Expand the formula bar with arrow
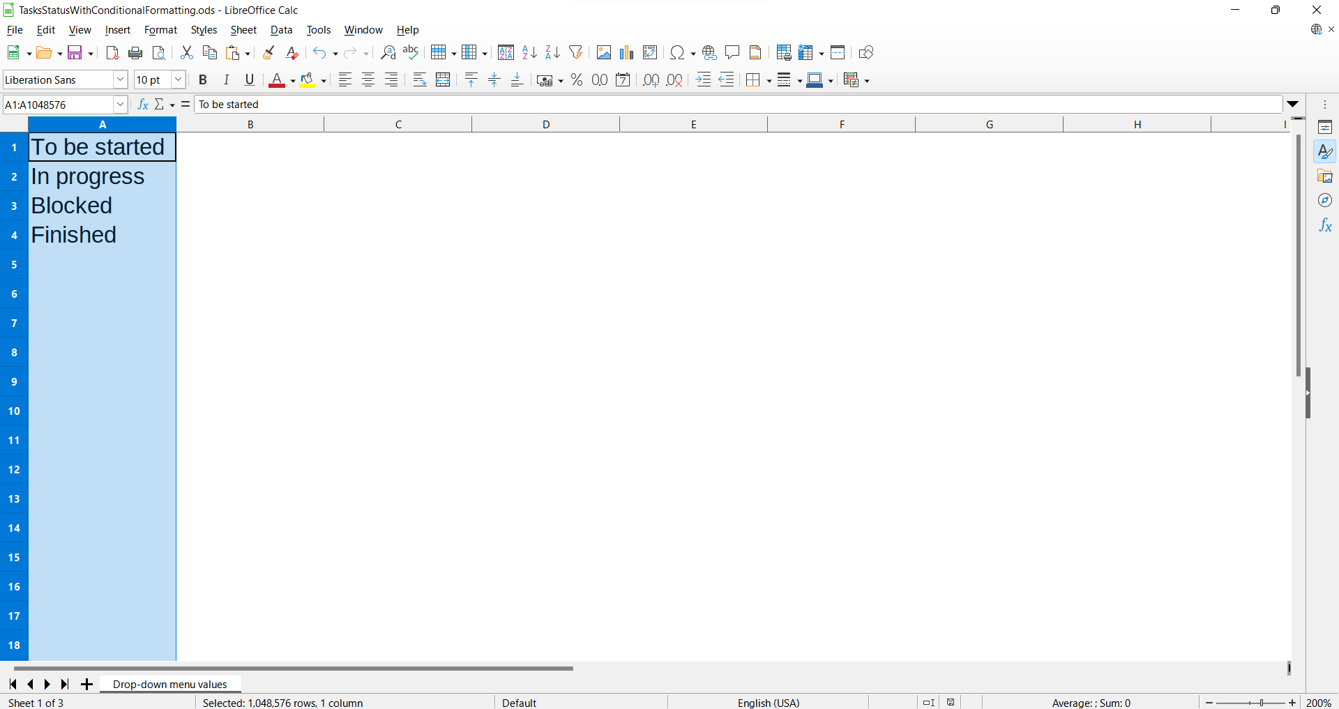The width and height of the screenshot is (1339, 709). click(x=1293, y=105)
